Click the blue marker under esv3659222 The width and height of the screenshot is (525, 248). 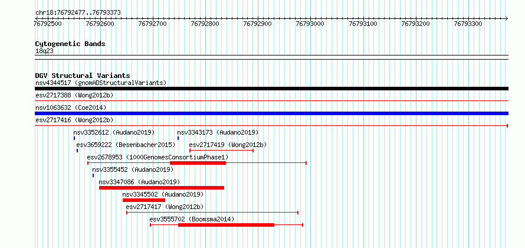click(x=77, y=151)
